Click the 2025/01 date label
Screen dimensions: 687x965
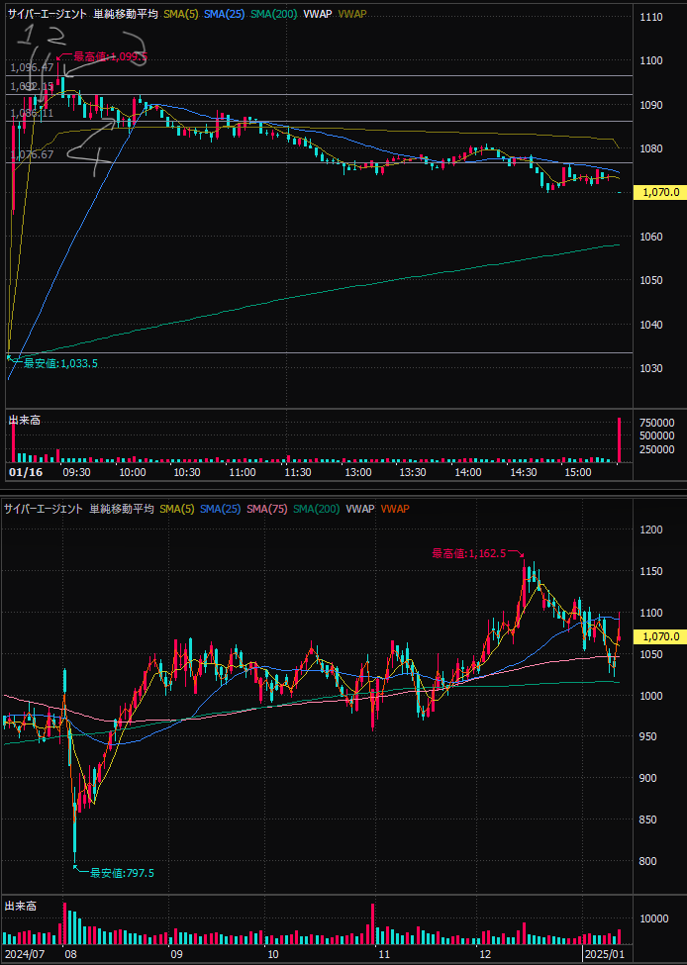pyautogui.click(x=606, y=955)
